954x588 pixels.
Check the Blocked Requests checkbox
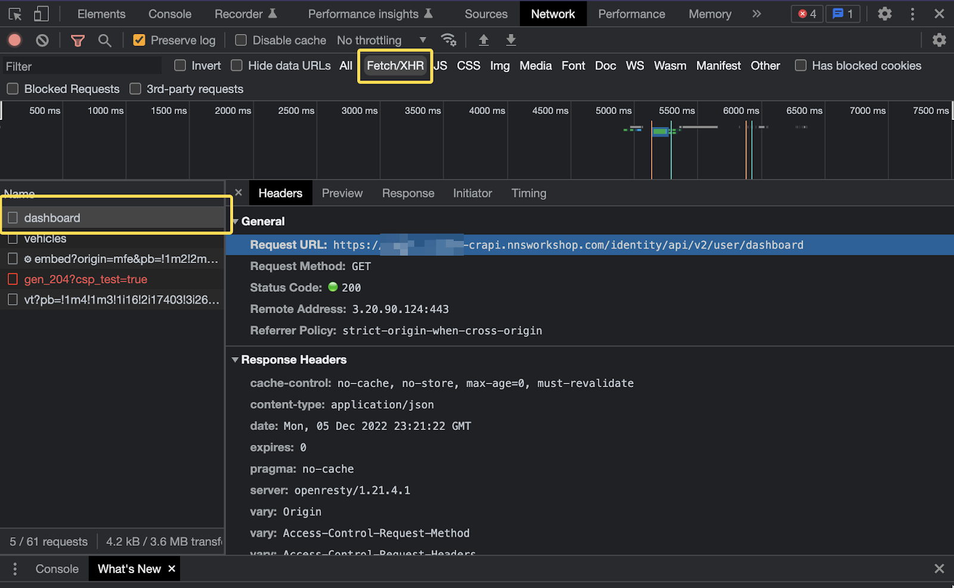pos(13,89)
